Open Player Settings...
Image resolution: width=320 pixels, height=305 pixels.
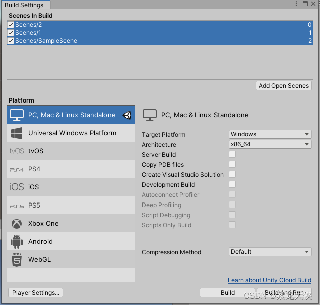tap(36, 293)
